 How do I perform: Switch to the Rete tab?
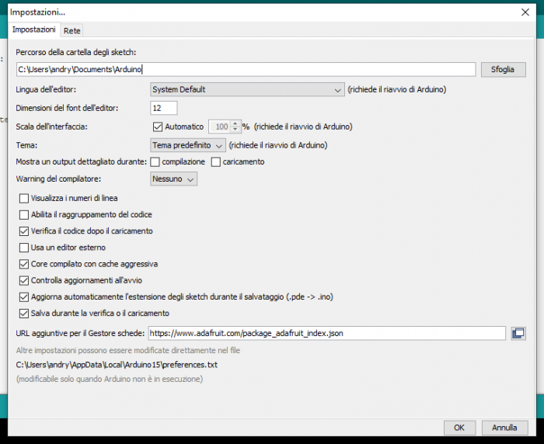(72, 30)
